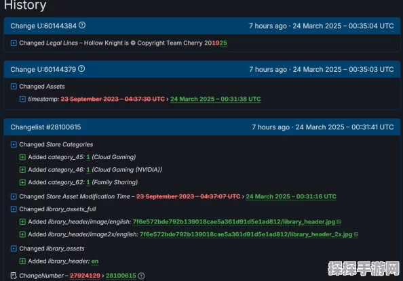
Task: Click help icon beside Change U:60144384
Action: (82, 25)
